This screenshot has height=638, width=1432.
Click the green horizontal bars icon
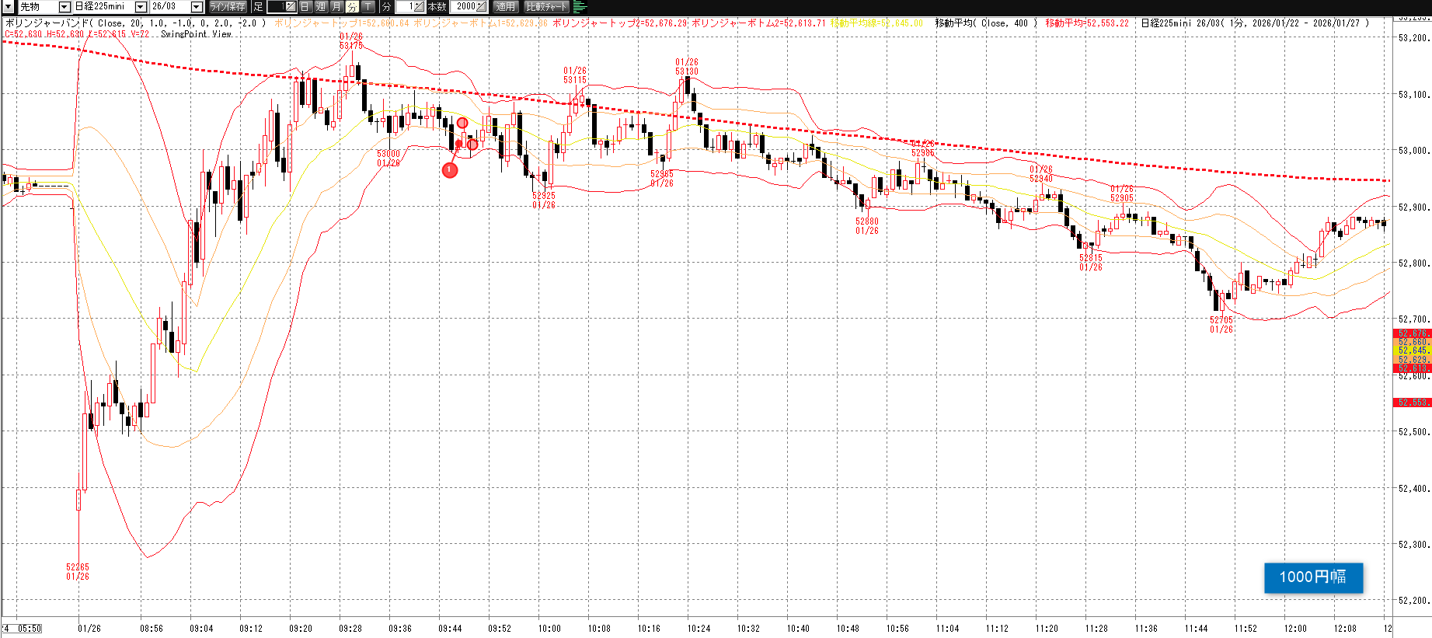click(580, 7)
